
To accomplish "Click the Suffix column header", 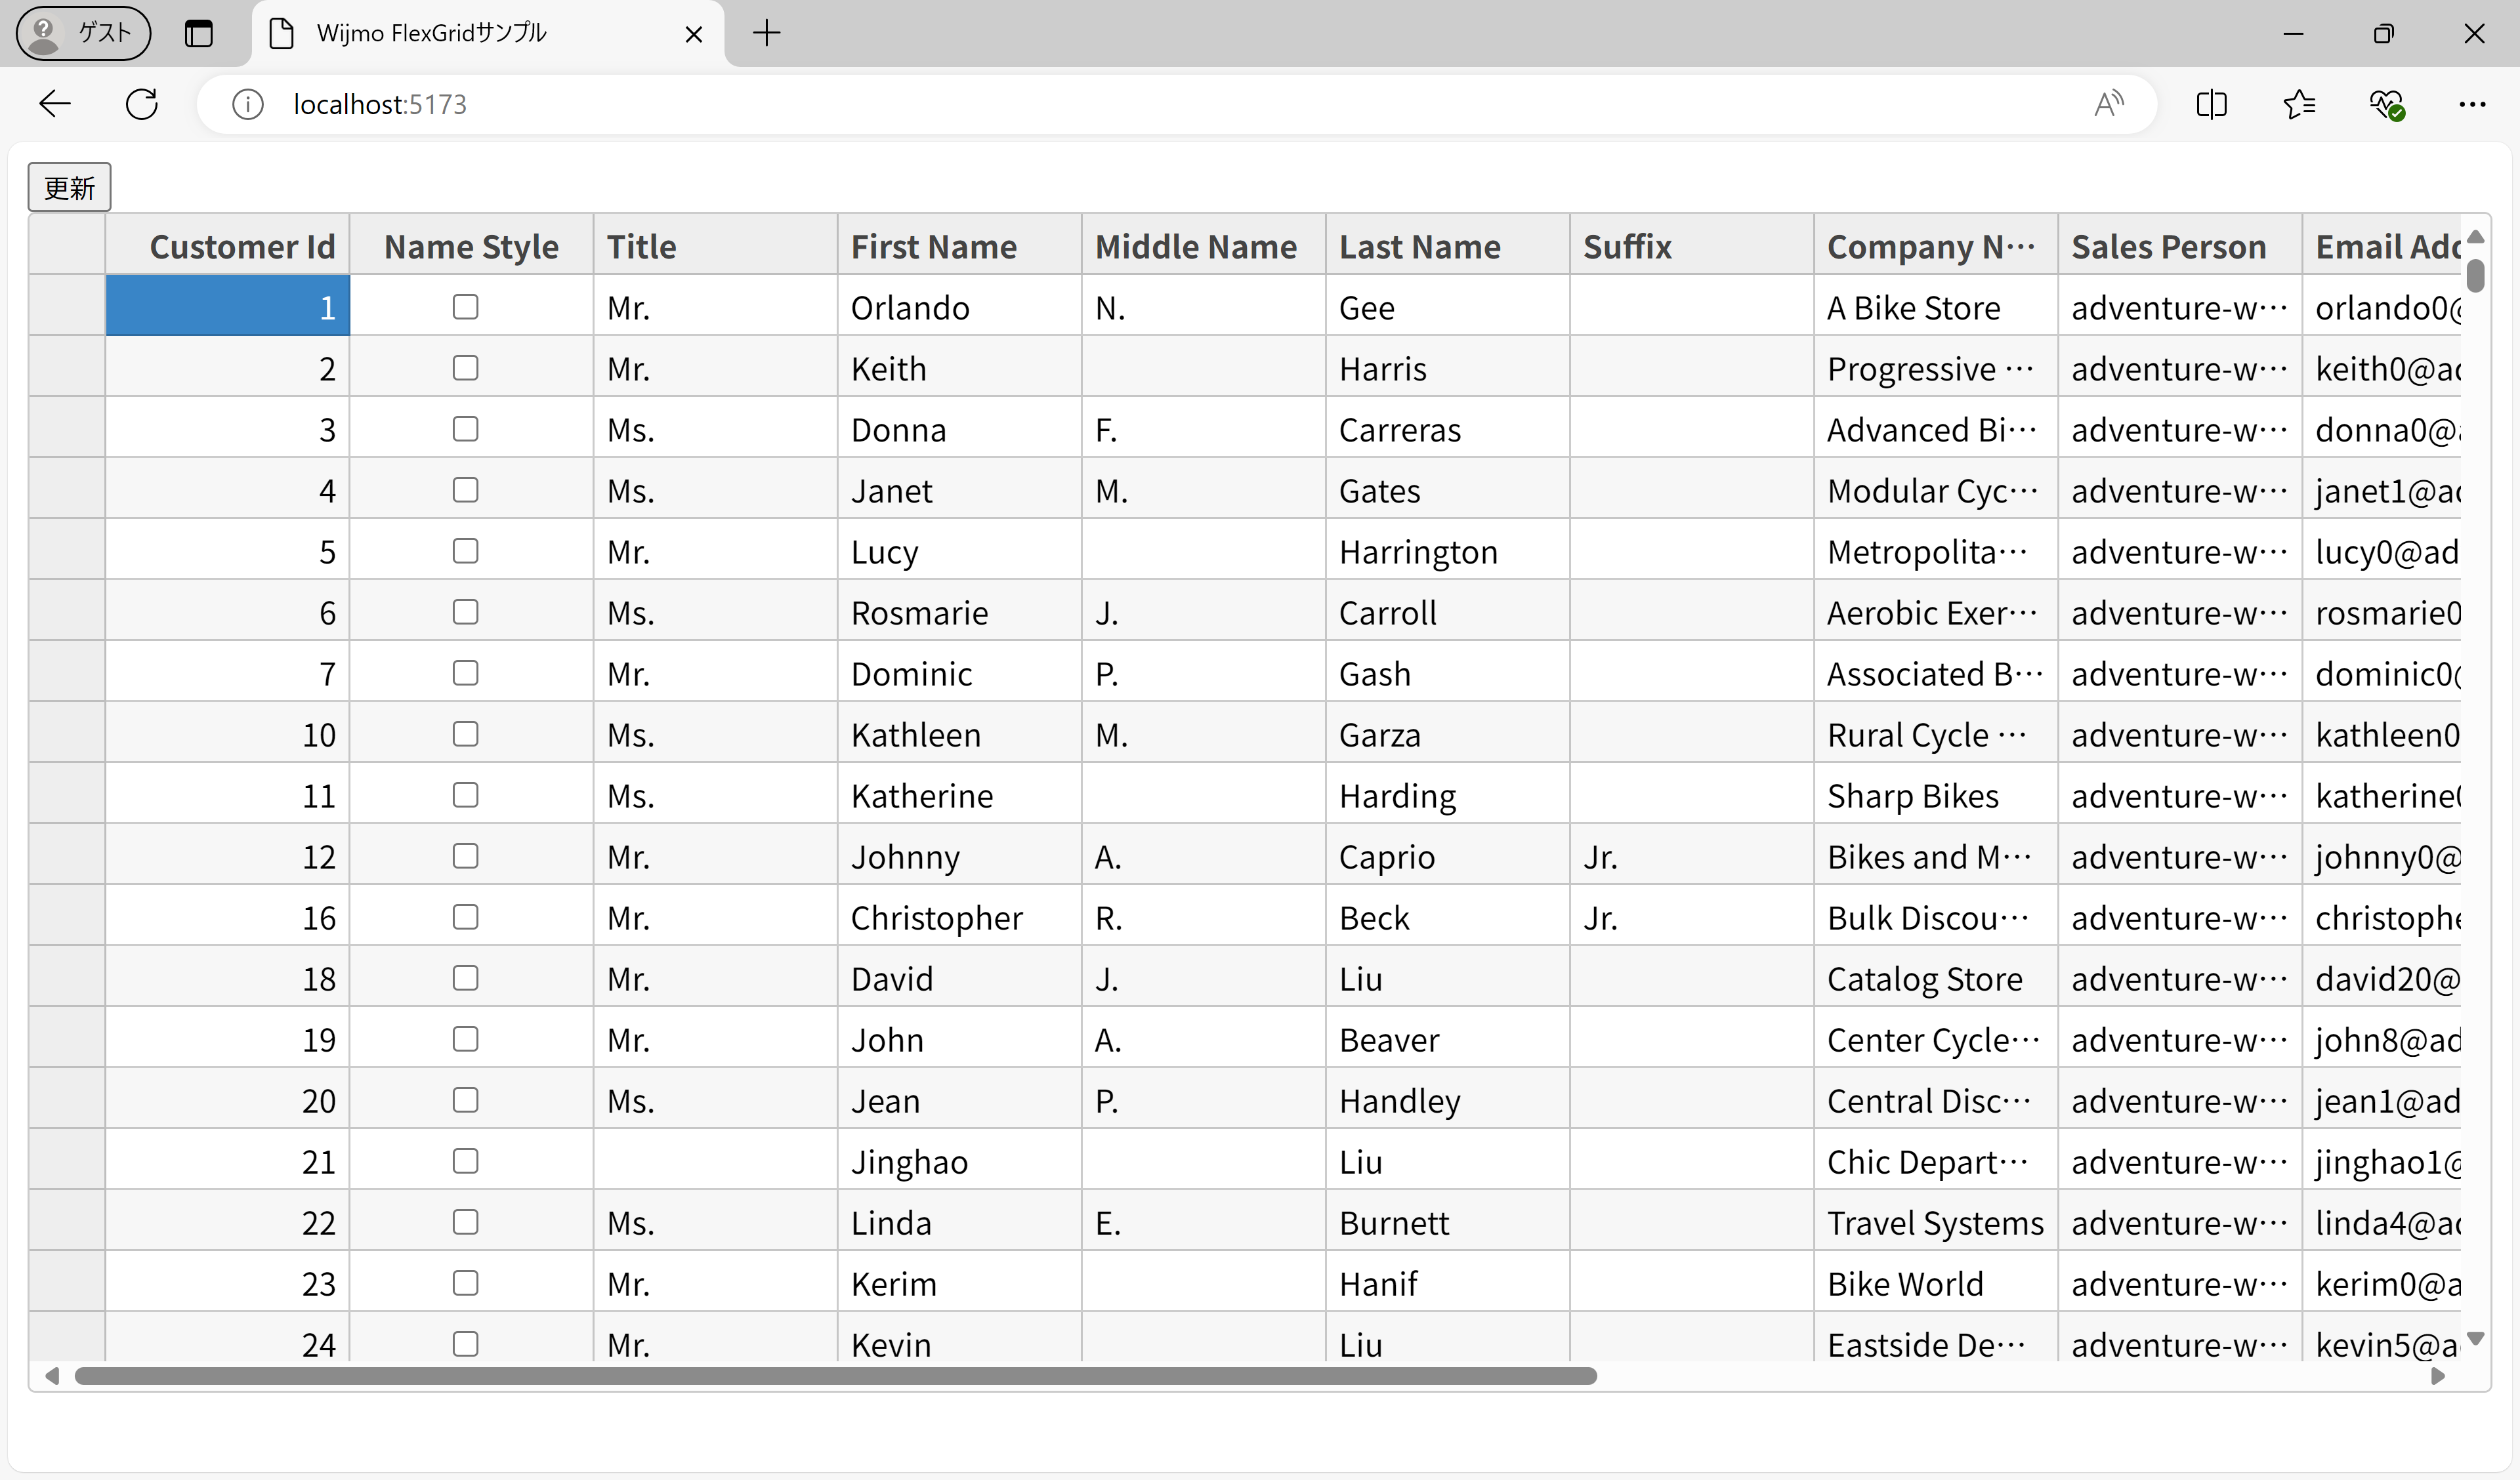I will pos(1692,246).
